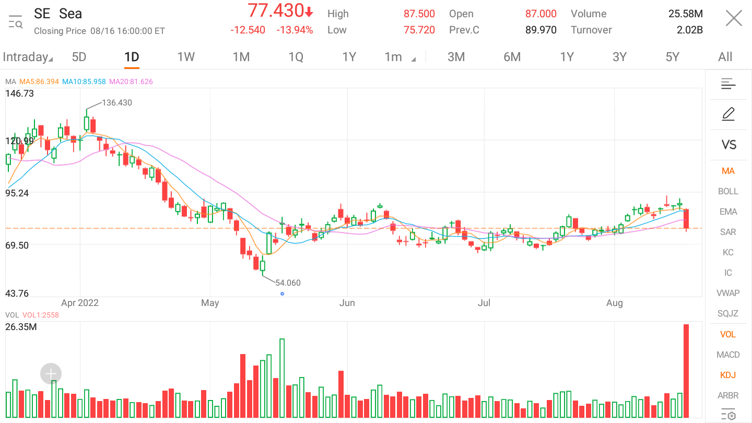This screenshot has height=423, width=752.
Task: Switch to the 1Q tab
Action: tap(296, 57)
